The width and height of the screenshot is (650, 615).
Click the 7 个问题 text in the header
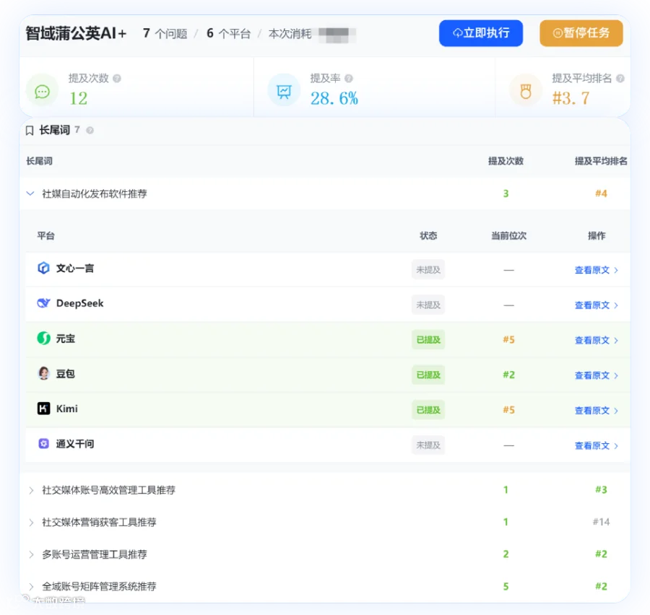tap(165, 34)
